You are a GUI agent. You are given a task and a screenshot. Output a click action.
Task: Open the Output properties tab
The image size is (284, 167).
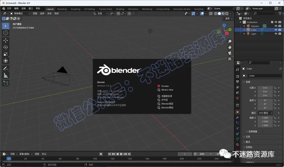(x=237, y=82)
